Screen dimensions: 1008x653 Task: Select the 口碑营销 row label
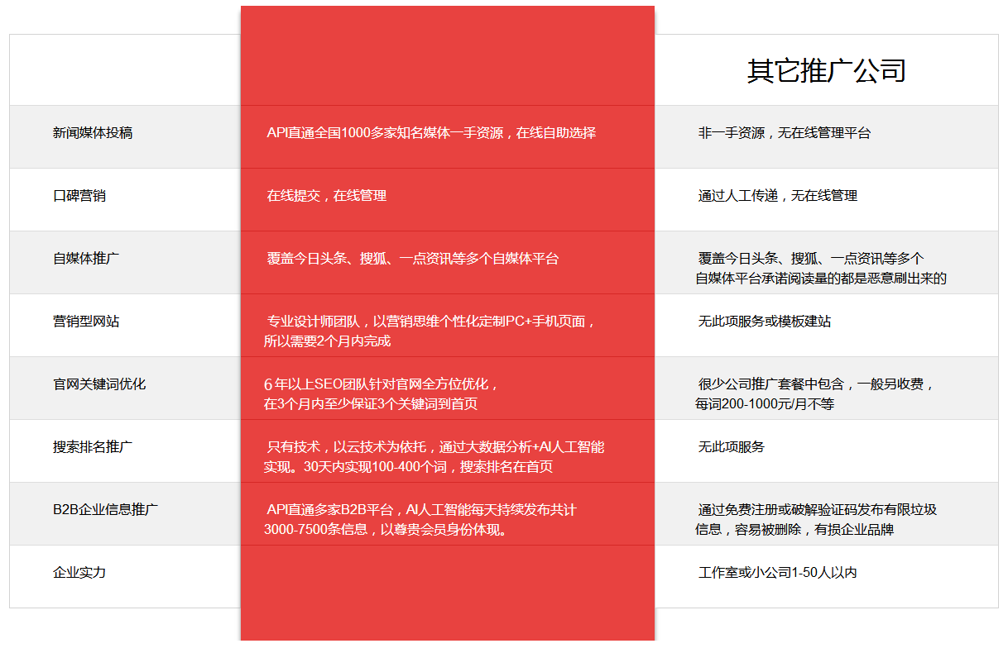point(79,196)
